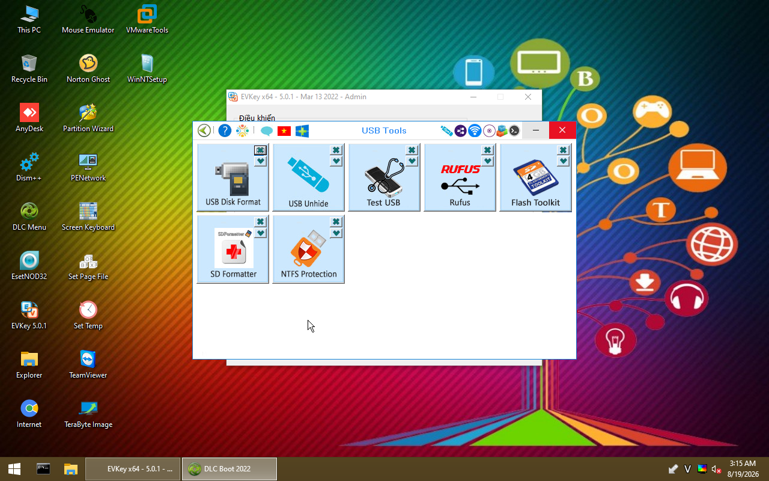The image size is (769, 481).
Task: Click the purple circle toolbar icon
Action: coord(461,130)
